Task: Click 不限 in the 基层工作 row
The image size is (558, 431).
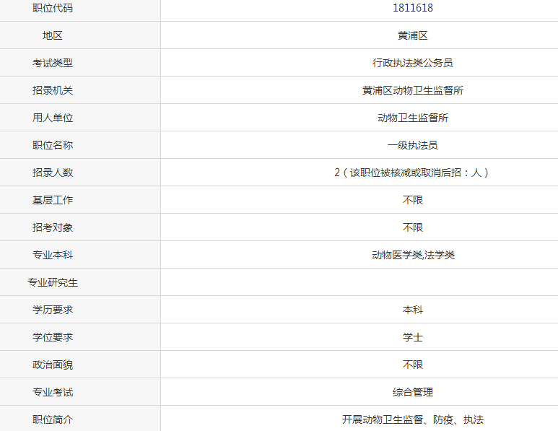Action: click(413, 200)
